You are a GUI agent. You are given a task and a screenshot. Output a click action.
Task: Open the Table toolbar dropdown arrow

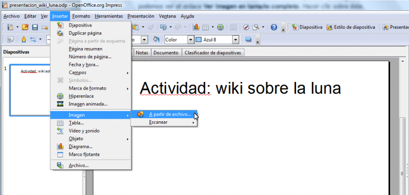(x=213, y=27)
